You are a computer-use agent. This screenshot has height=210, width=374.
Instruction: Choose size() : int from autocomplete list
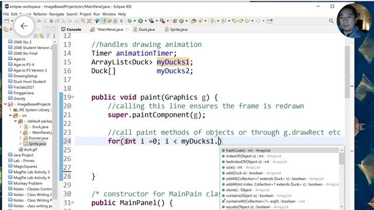click(280, 167)
